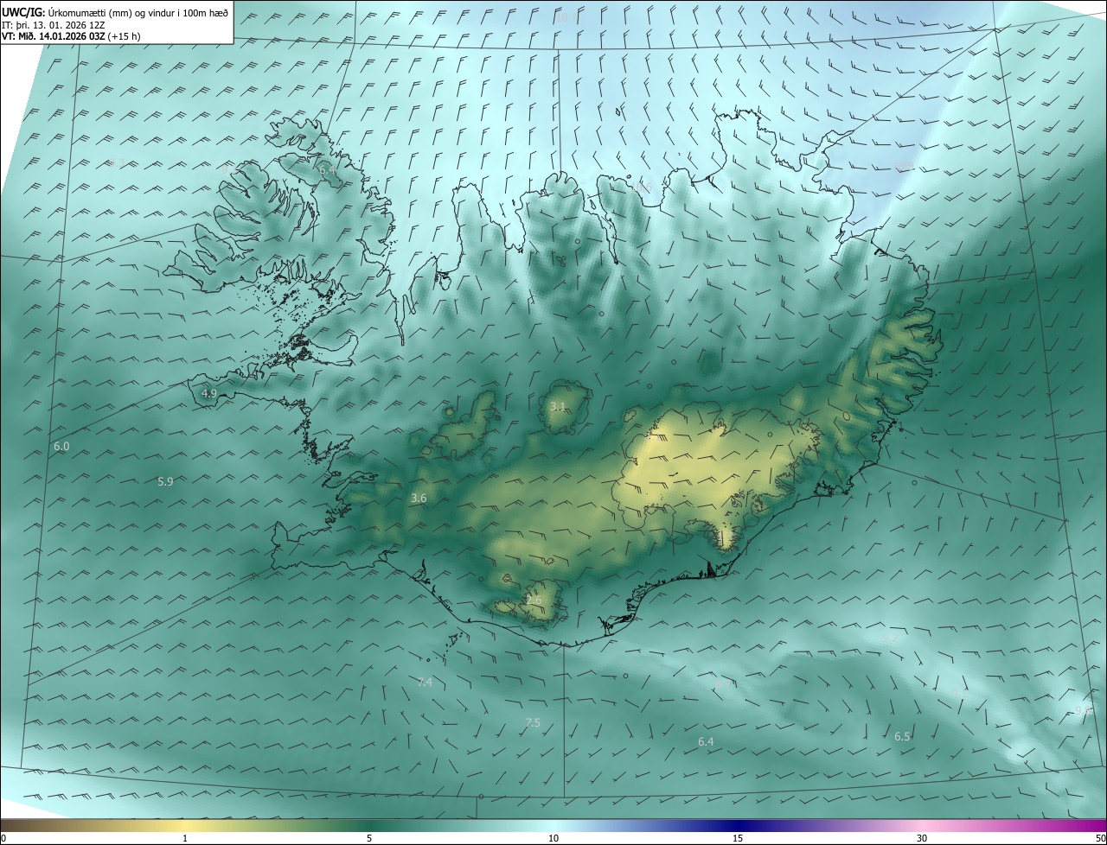The image size is (1107, 845).
Task: Select the 30 tick on the colorbar
Action: [x=922, y=839]
